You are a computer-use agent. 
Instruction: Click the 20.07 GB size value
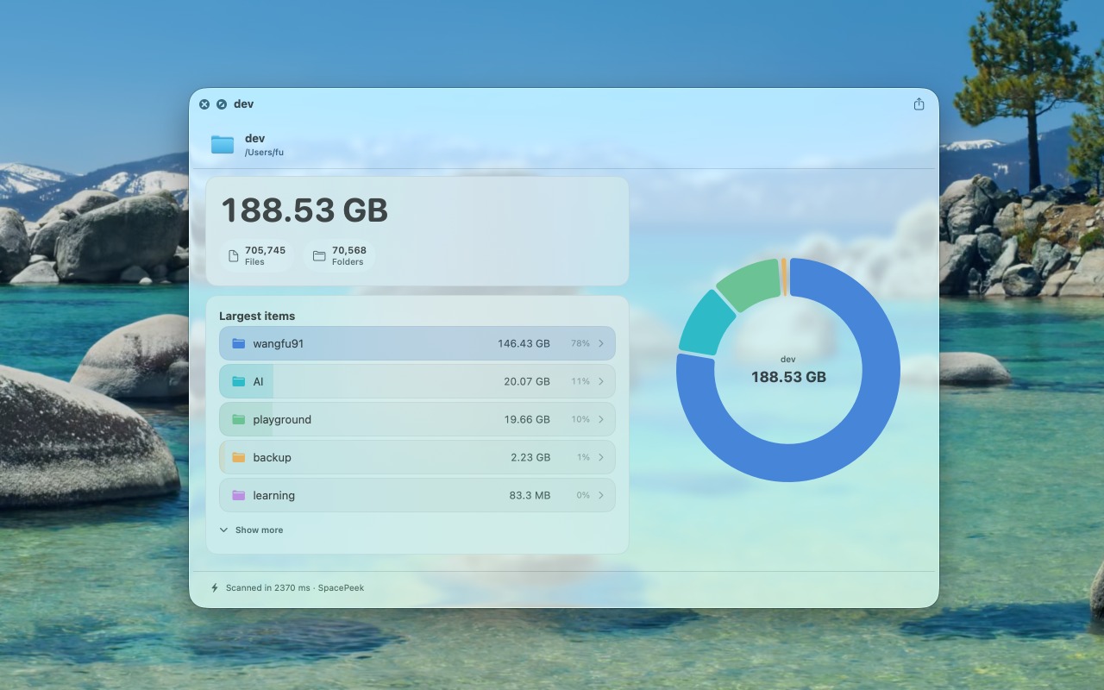coord(527,381)
